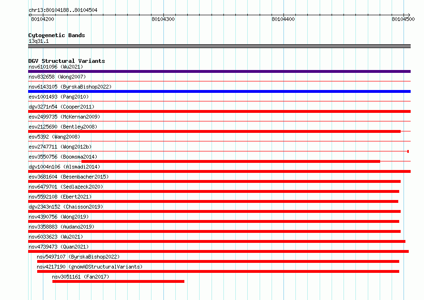Open variant nsv4217190 (gnomADStructuralVariants) label

[x=90, y=267]
